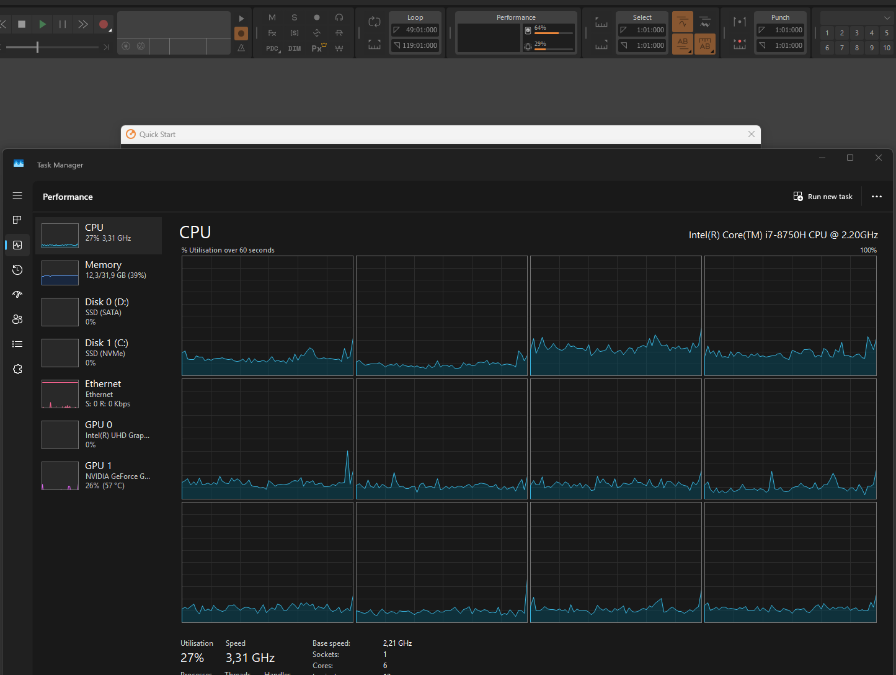
Task: Close the Quick Start dialog
Action: click(x=752, y=134)
